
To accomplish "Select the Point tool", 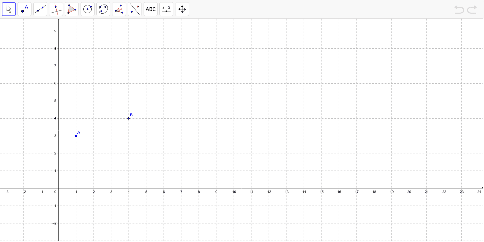I will point(25,9).
